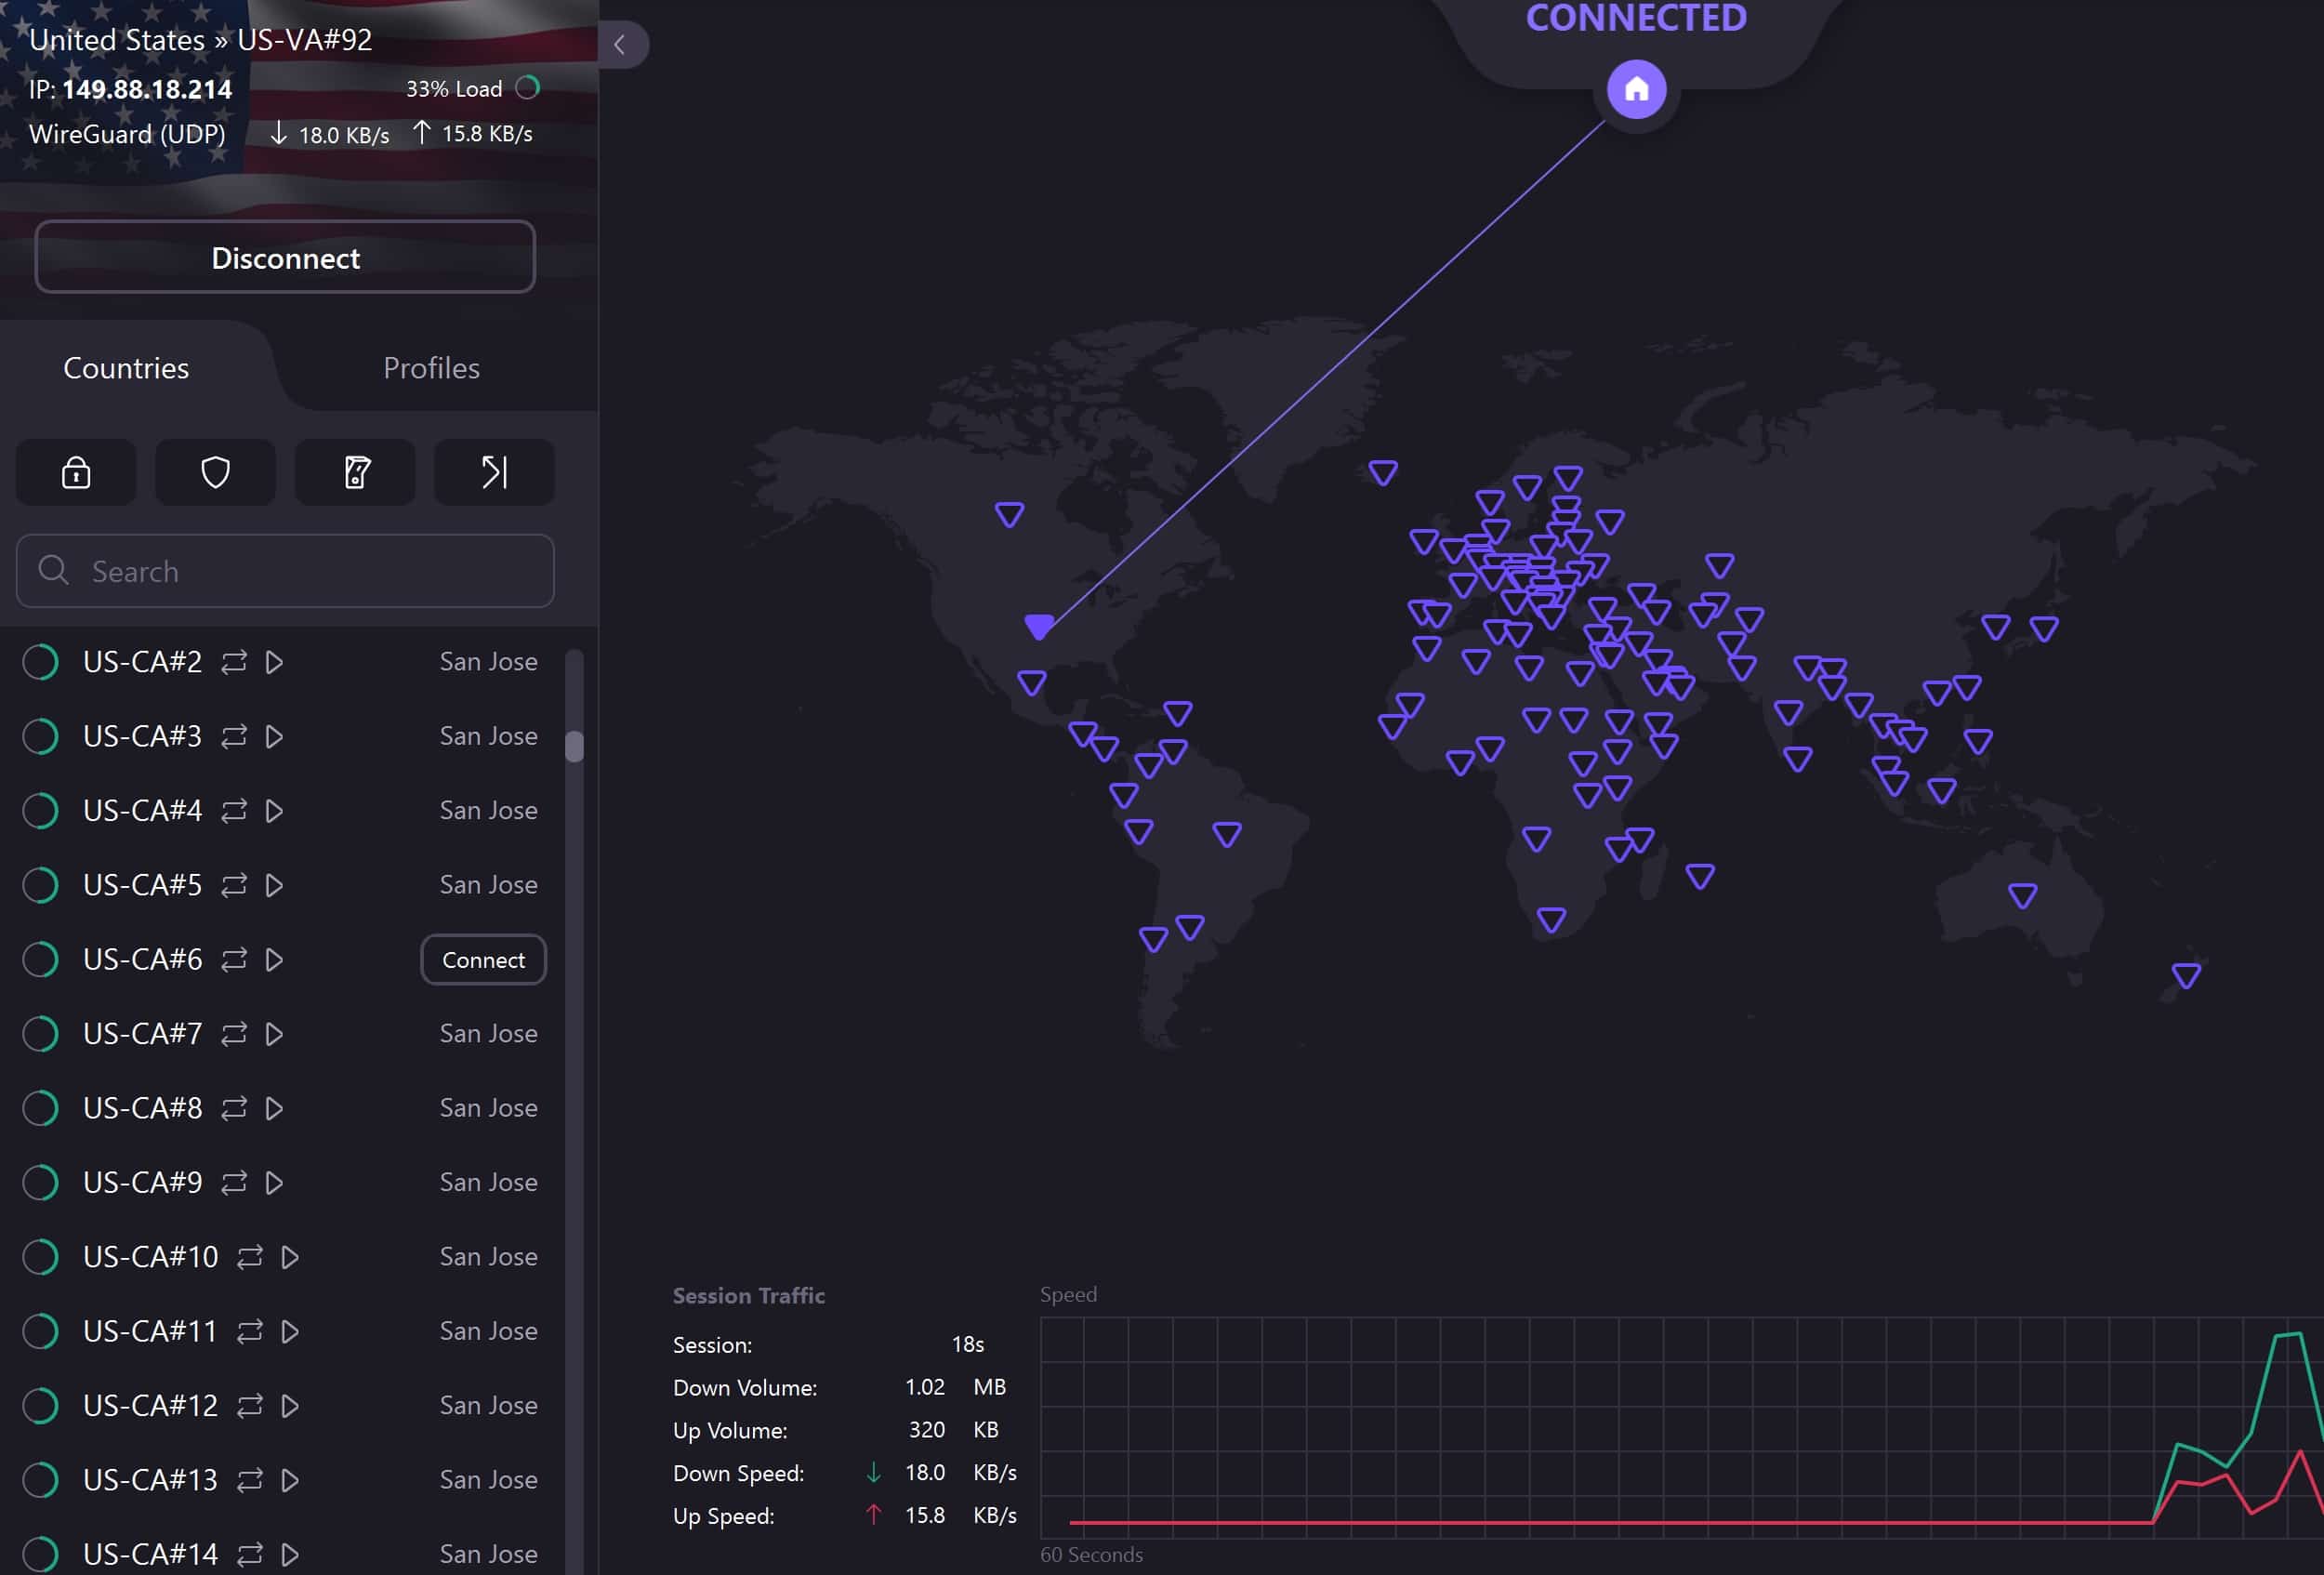Select the US-CA#11 server name
Viewport: 2324px width, 1575px height.
pos(150,1331)
